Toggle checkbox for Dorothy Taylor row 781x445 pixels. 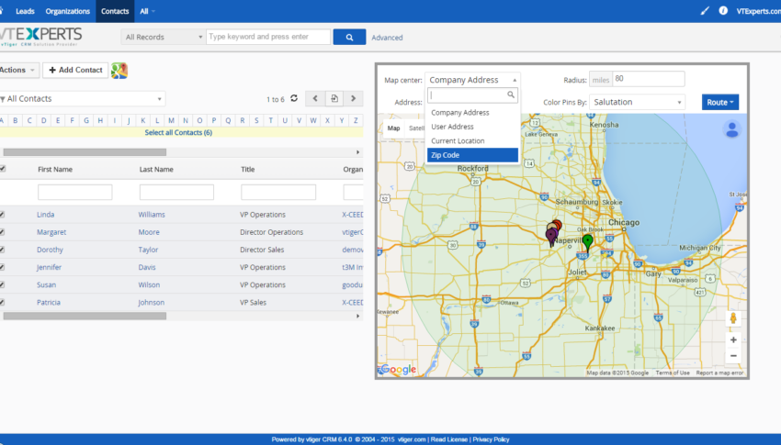click(2, 250)
